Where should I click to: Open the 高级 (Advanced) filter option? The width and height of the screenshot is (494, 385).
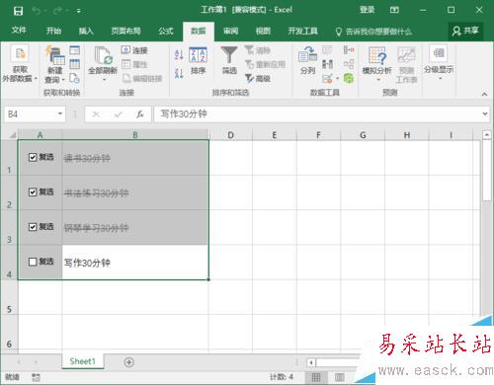[258, 78]
